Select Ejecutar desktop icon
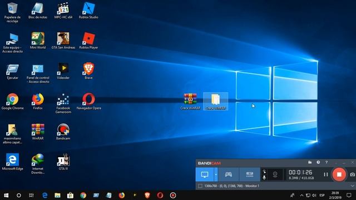This screenshot has height=200, width=356. click(12, 72)
